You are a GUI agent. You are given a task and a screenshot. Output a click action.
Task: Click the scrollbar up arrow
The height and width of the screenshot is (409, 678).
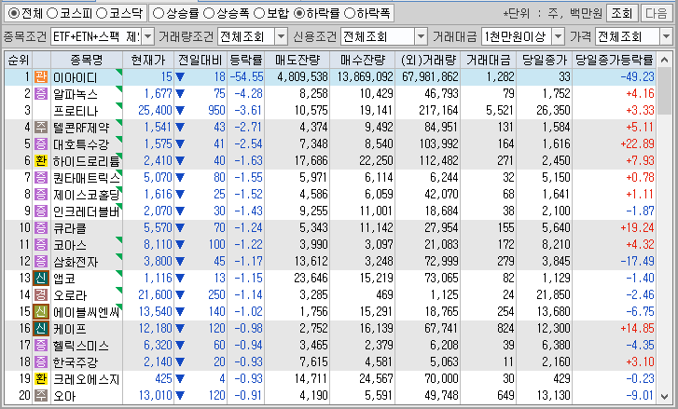pos(665,60)
